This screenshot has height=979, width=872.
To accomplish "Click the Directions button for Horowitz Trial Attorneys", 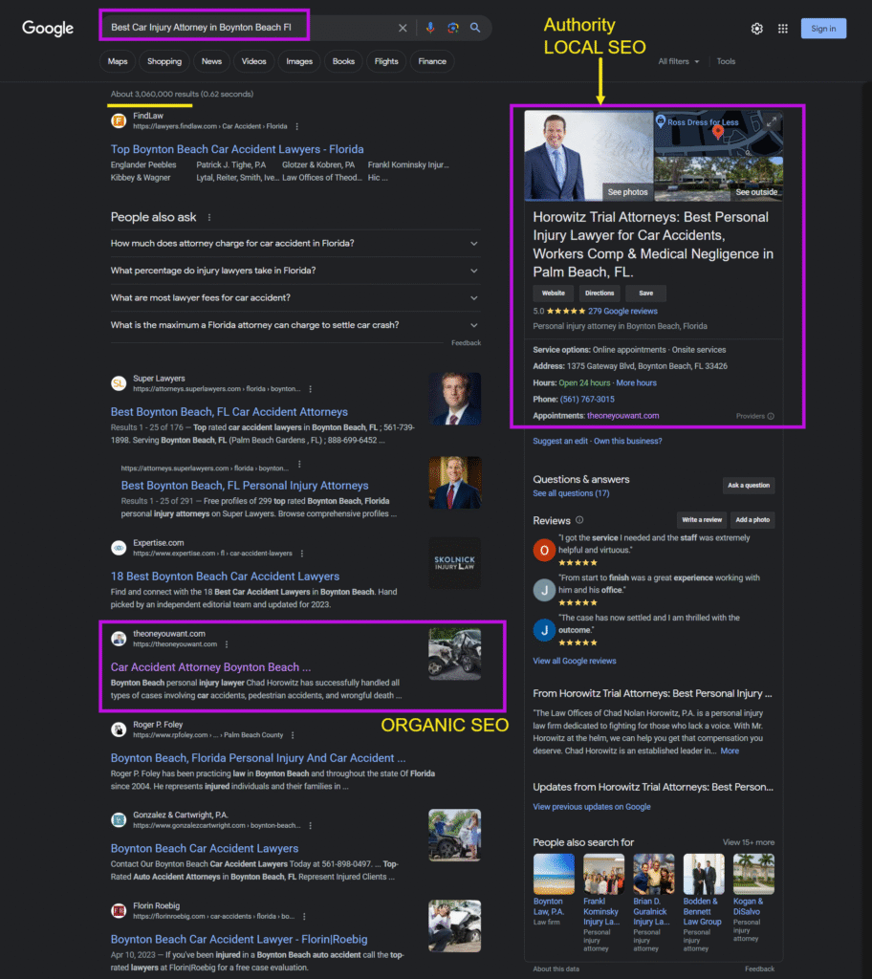I will pyautogui.click(x=599, y=294).
